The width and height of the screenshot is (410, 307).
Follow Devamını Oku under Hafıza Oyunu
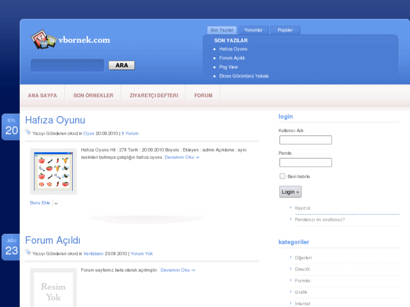pos(182,157)
